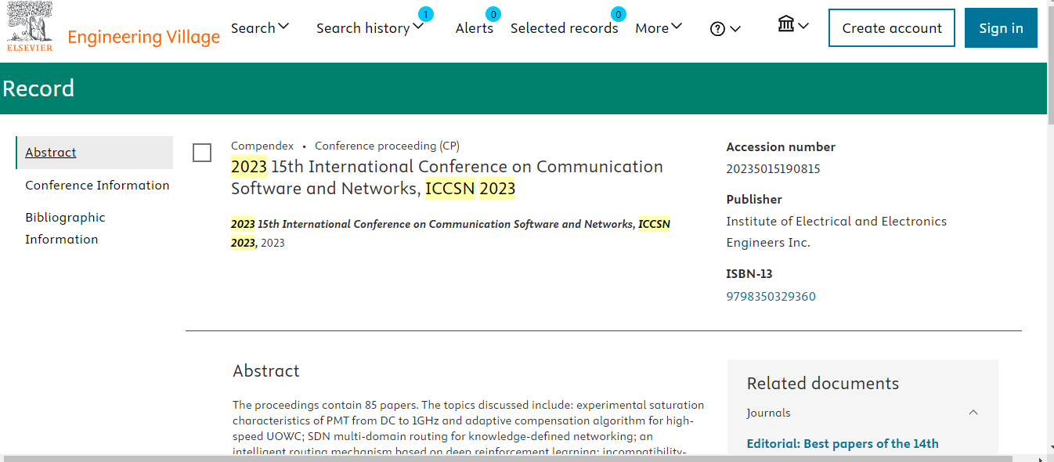Click the institution building icon

(786, 23)
